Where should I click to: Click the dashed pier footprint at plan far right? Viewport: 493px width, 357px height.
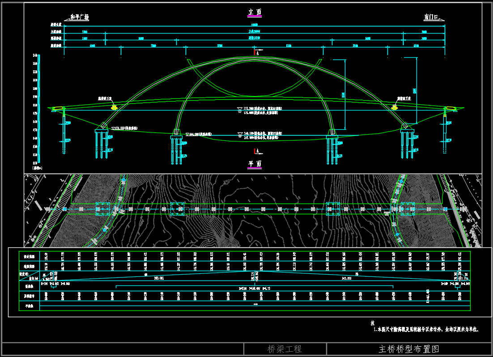coord(408,208)
